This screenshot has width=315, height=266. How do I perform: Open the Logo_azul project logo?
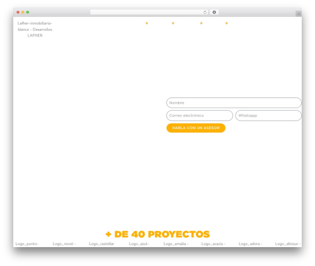point(139,244)
